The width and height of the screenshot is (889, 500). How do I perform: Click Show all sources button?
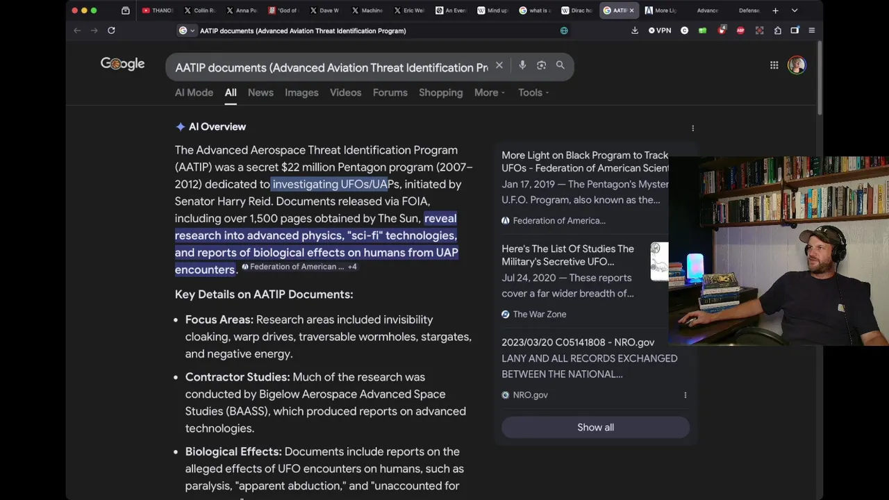click(595, 427)
